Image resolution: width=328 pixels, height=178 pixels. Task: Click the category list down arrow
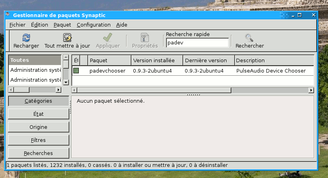point(66,82)
